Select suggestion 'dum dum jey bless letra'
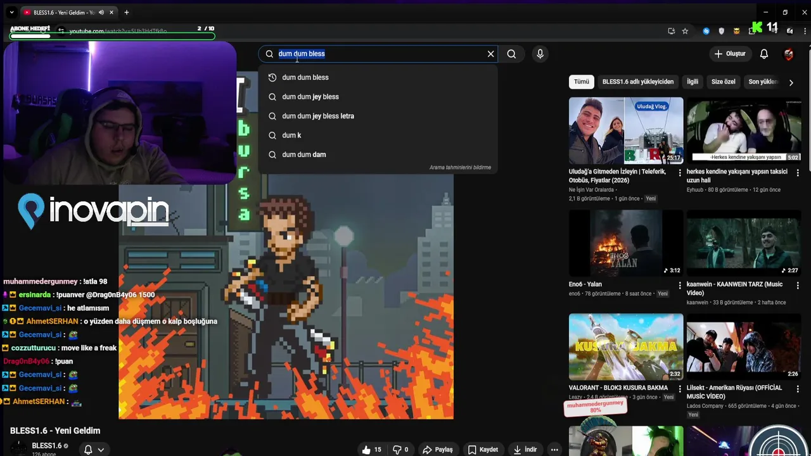The image size is (811, 456). 378,116
